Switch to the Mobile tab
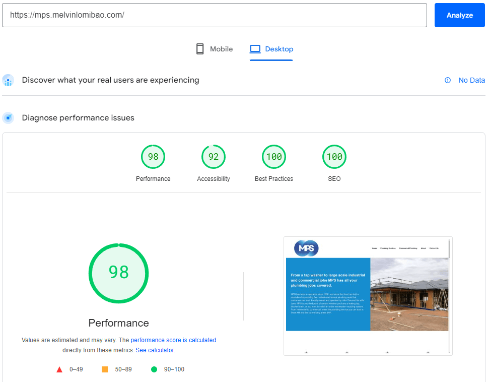The height and width of the screenshot is (382, 488). 214,49
